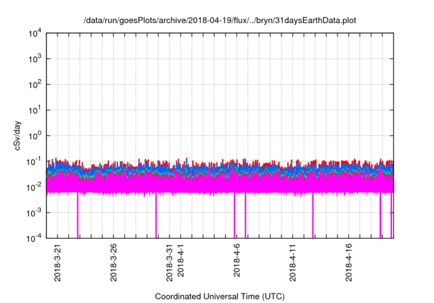The image size is (434, 303).
Task: Click the 2018-4-11 date tick label
Action: [292, 262]
